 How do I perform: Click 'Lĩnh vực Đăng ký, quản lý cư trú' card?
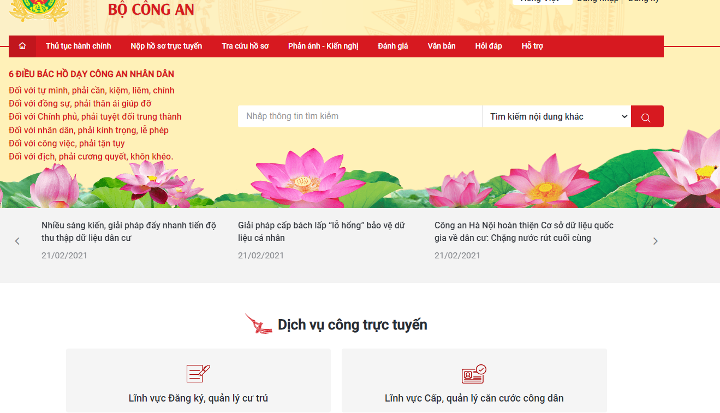(198, 398)
